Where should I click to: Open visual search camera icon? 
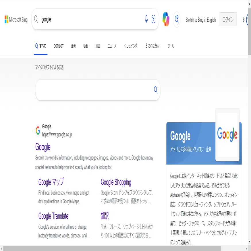point(153,19)
